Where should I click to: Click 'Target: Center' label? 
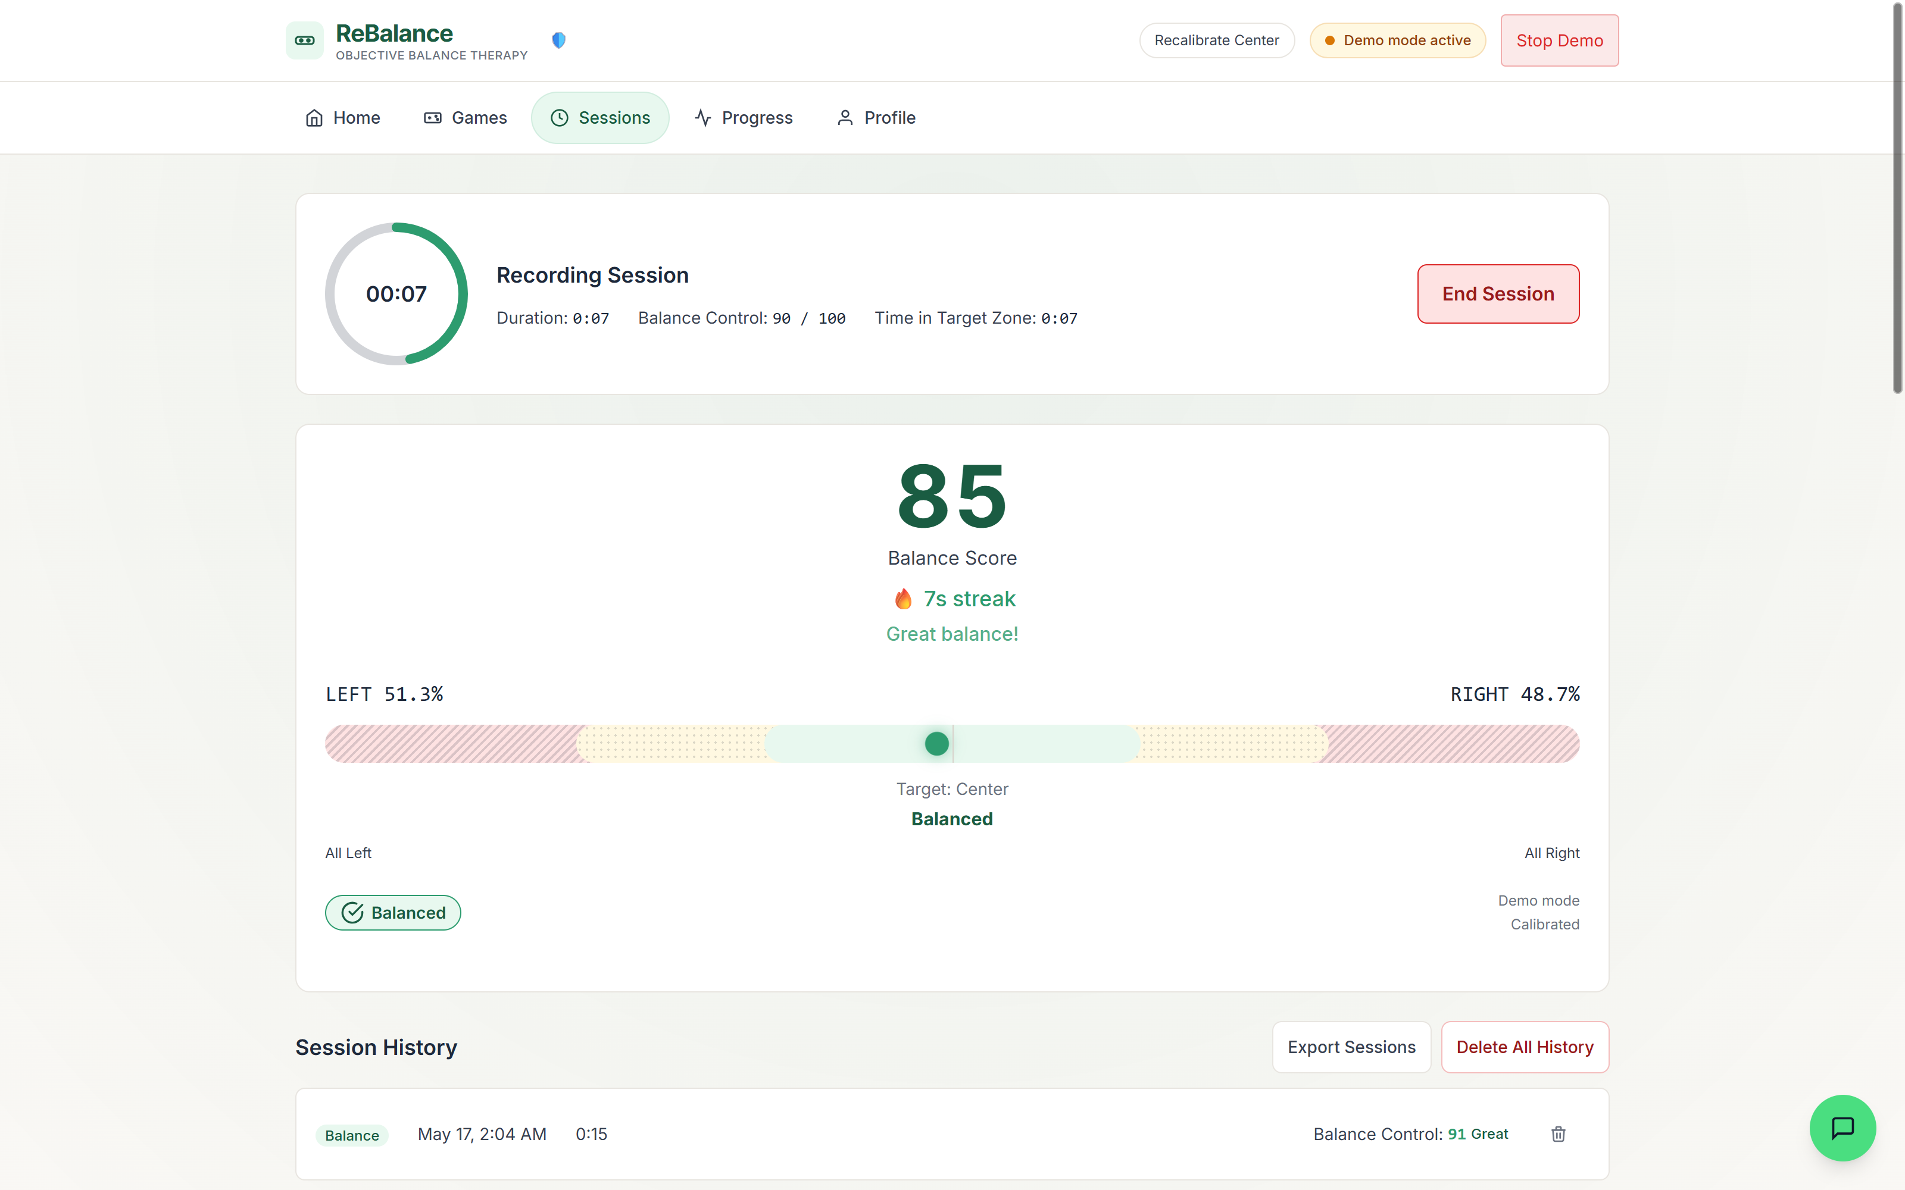(x=952, y=788)
